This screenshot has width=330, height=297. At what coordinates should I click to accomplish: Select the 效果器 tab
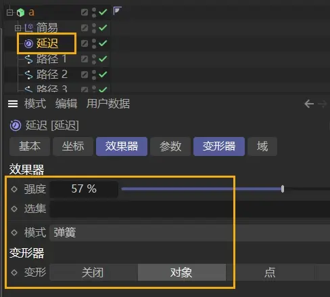(122, 146)
